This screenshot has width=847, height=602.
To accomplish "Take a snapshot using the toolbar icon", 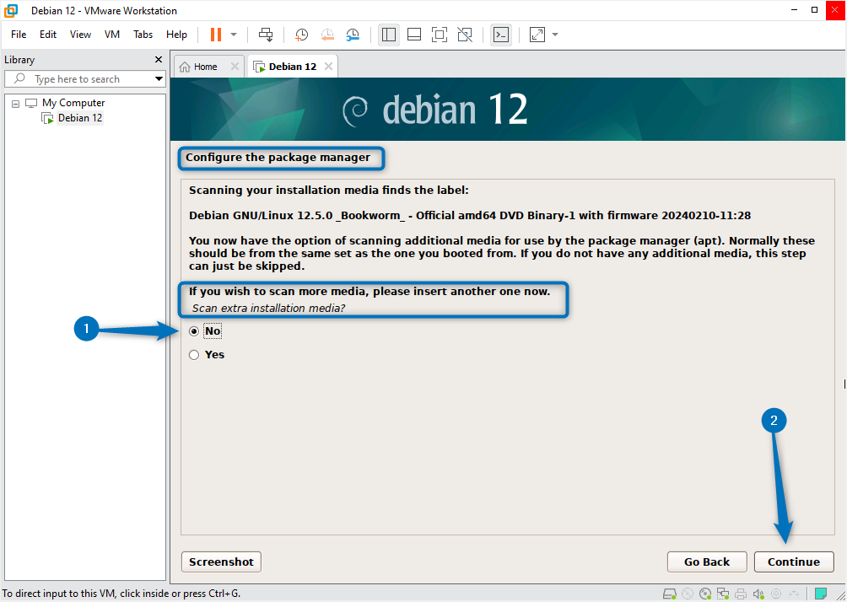I will tap(301, 35).
